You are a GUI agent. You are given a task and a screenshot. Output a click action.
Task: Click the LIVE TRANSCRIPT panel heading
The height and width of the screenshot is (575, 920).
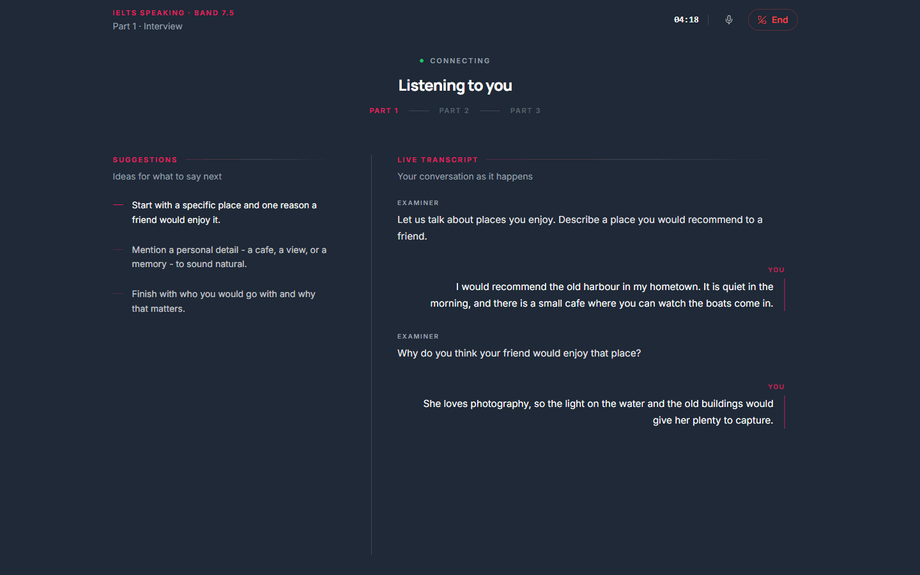pos(438,160)
